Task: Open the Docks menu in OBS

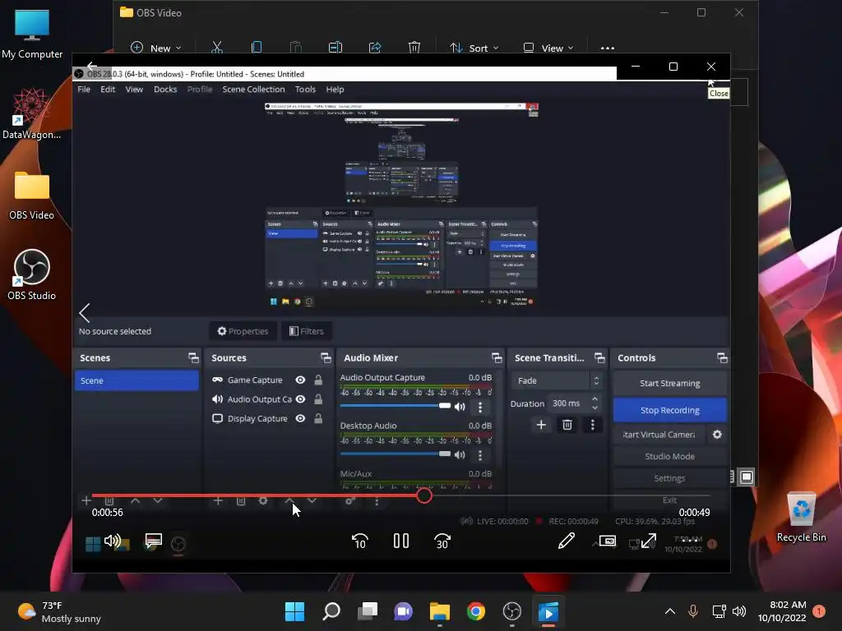Action: [x=165, y=89]
